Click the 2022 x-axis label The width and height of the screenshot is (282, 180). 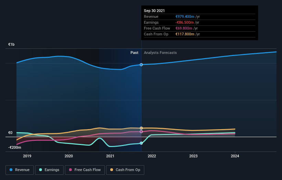[152, 156]
